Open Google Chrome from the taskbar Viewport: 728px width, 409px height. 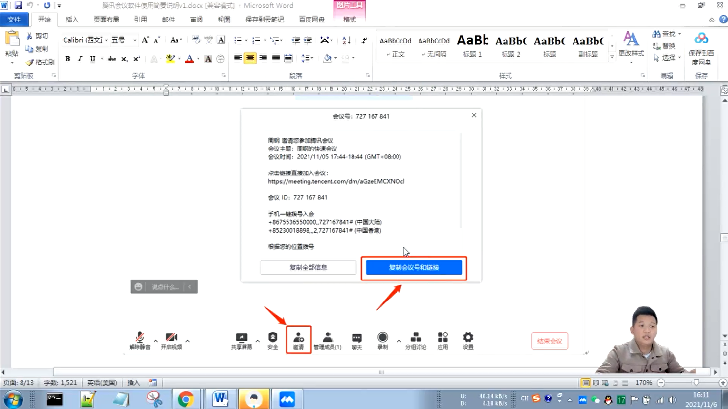click(x=186, y=399)
